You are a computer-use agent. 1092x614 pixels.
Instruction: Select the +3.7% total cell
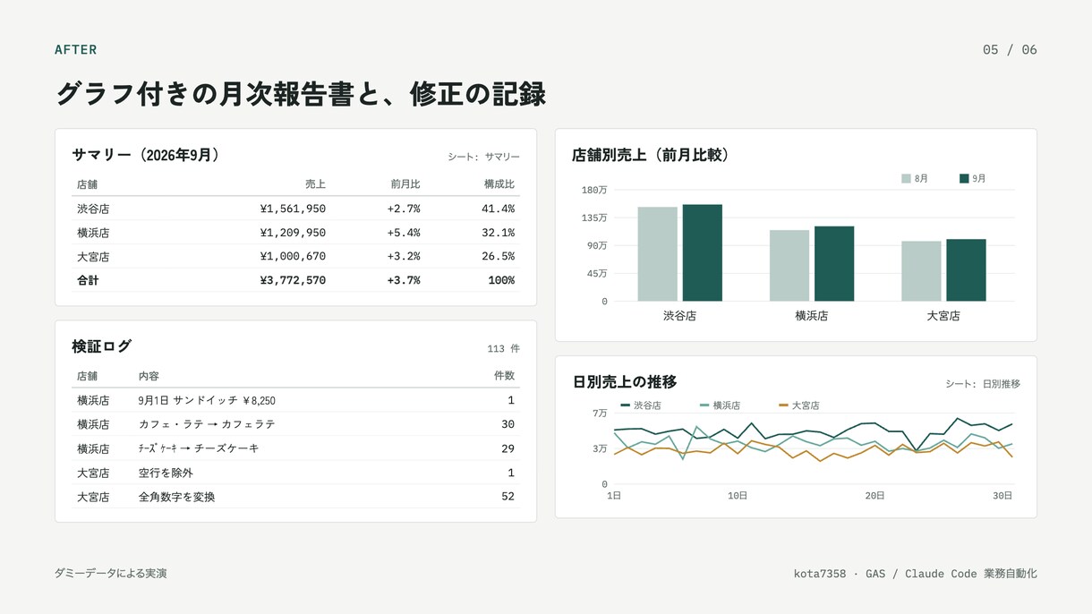click(x=404, y=281)
